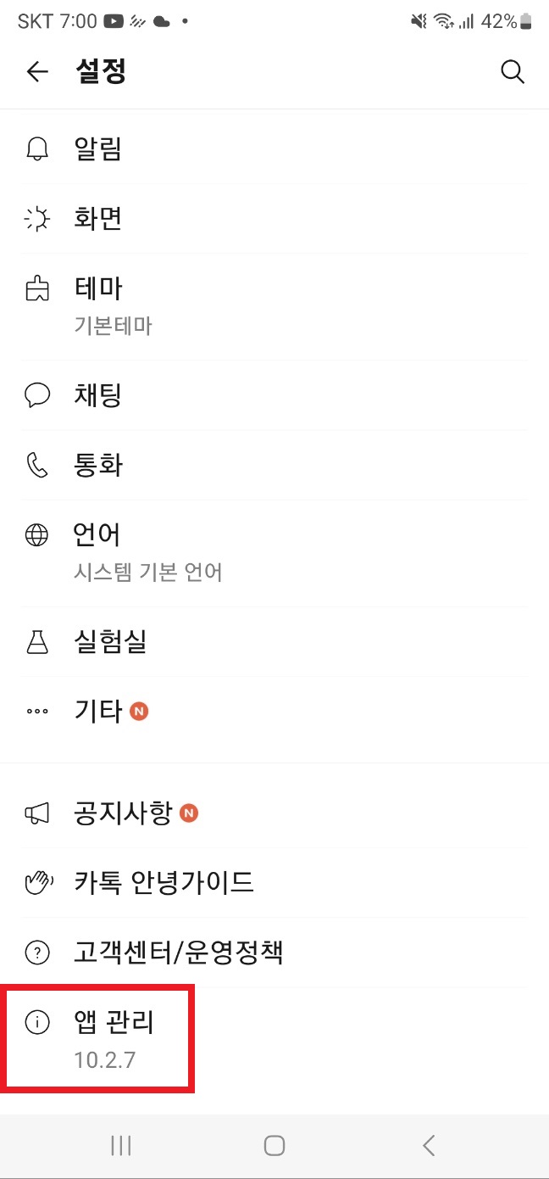Tap the 고객센터 question mark icon
Image resolution: width=549 pixels, height=1179 pixels.
37,952
